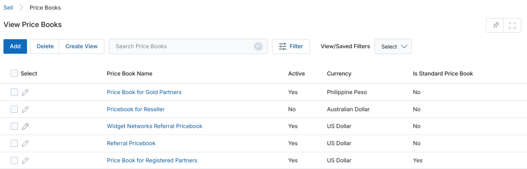Click Active 'No' for Pricebook for Reseller
The image size is (527, 169).
292,109
